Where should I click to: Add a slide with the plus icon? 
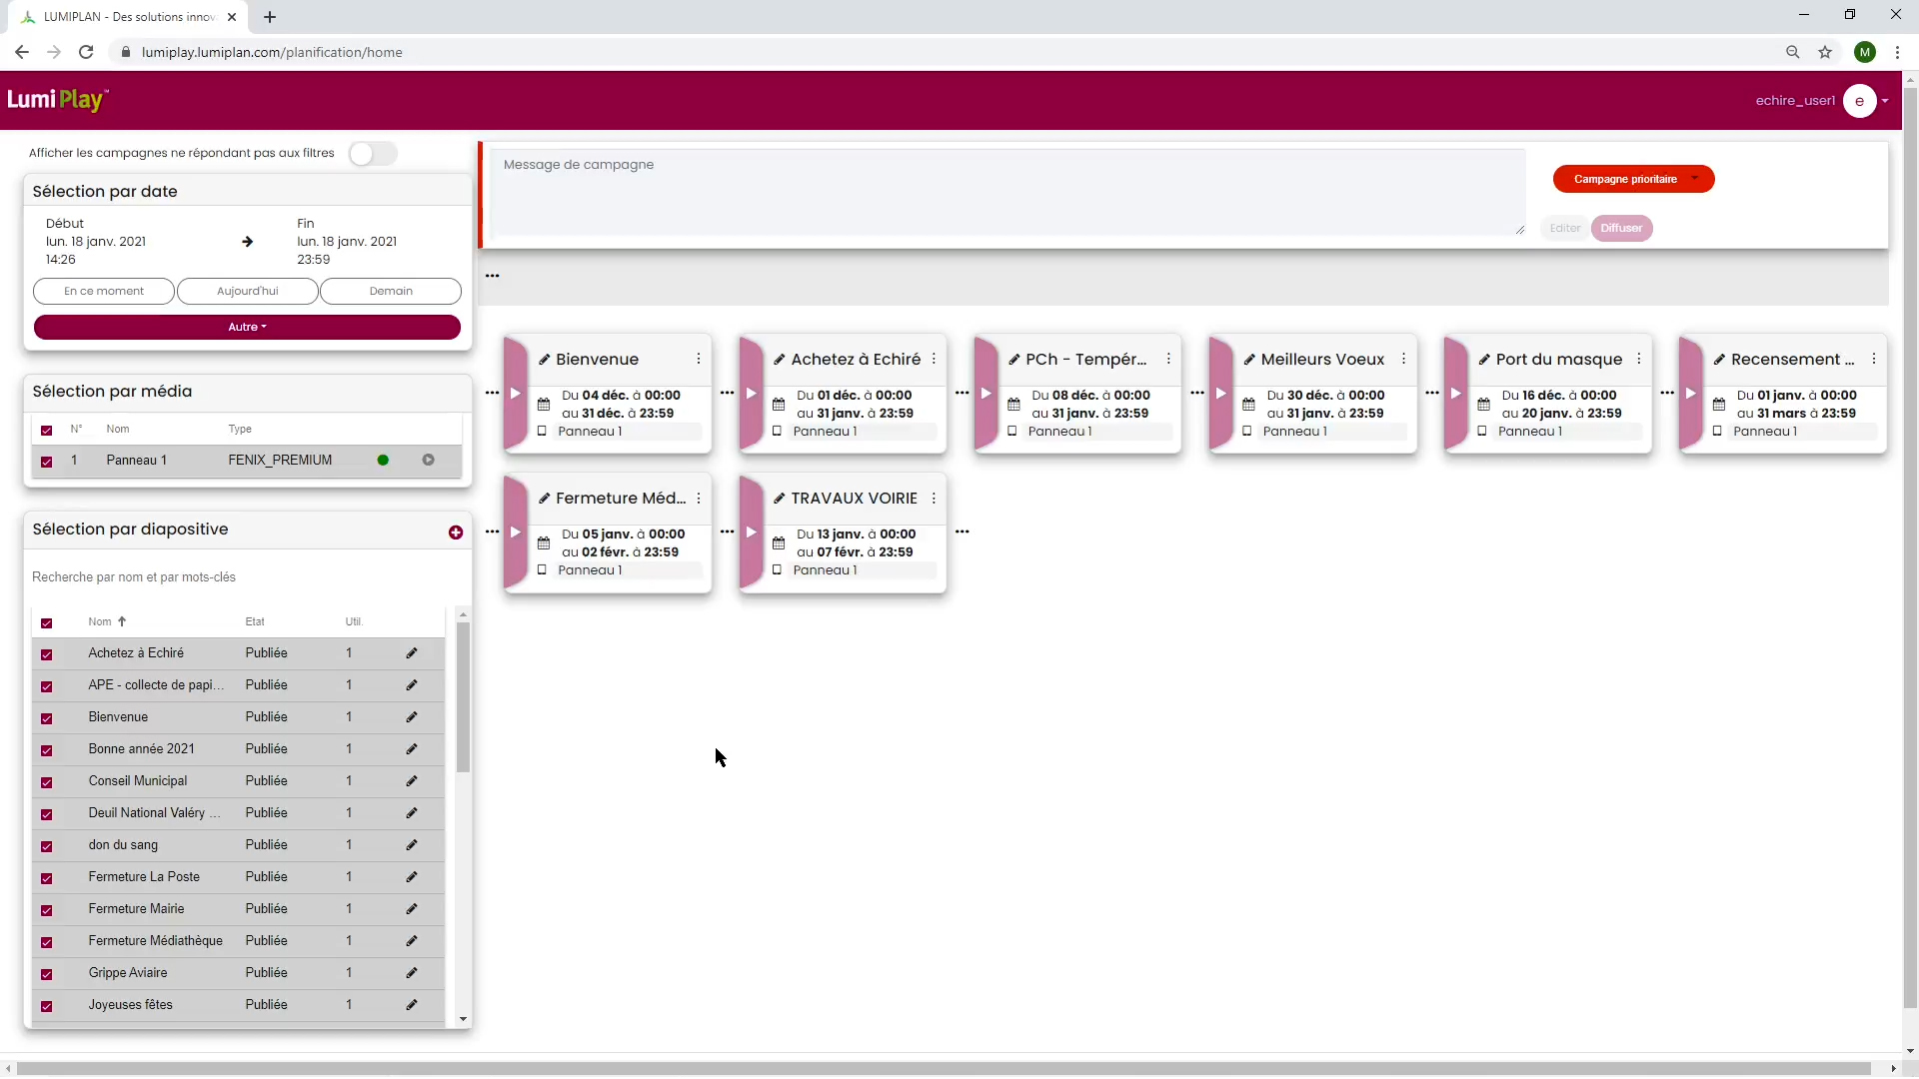click(x=456, y=533)
